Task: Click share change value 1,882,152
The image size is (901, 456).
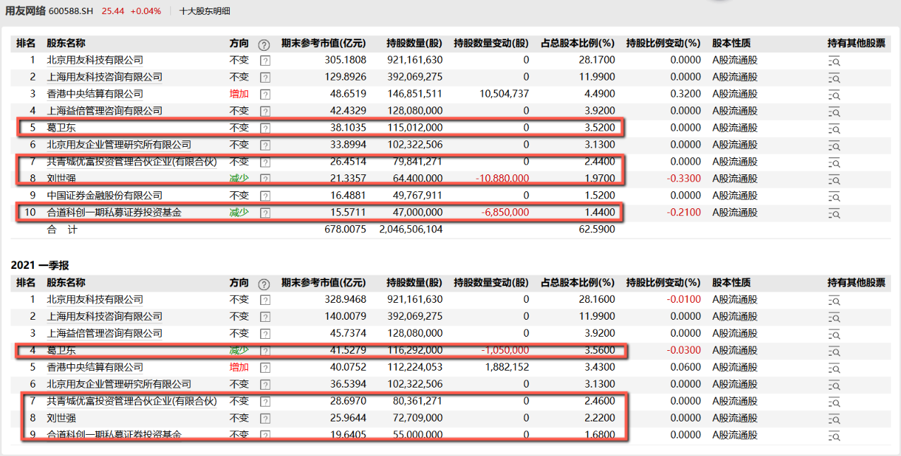Action: 507,367
